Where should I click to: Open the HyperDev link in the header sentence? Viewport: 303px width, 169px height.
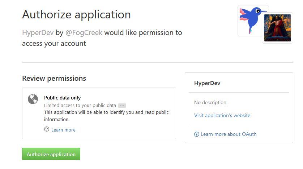coord(38,32)
